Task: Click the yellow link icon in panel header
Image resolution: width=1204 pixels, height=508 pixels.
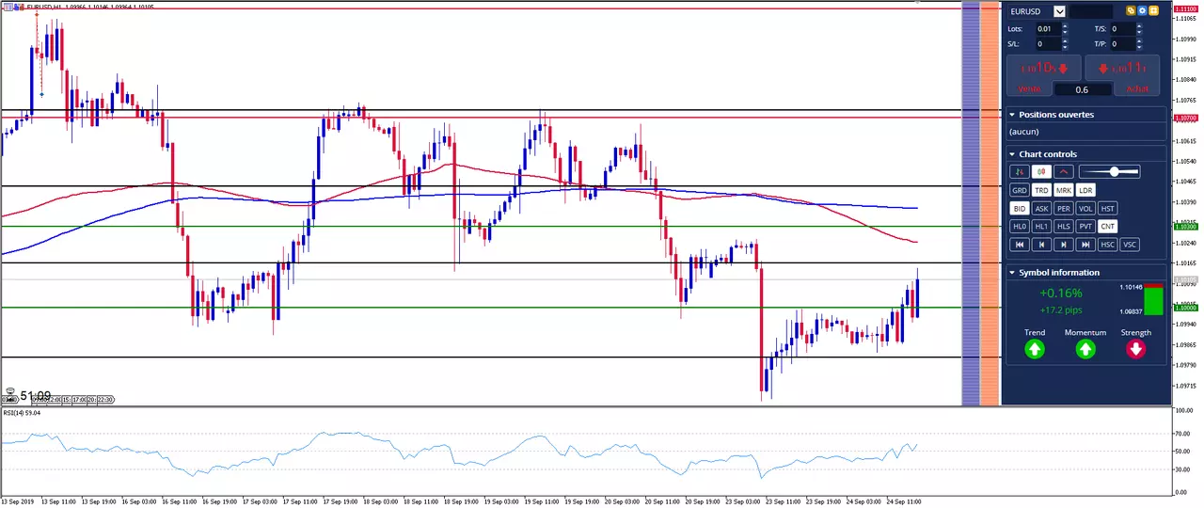Action: 1132,11
